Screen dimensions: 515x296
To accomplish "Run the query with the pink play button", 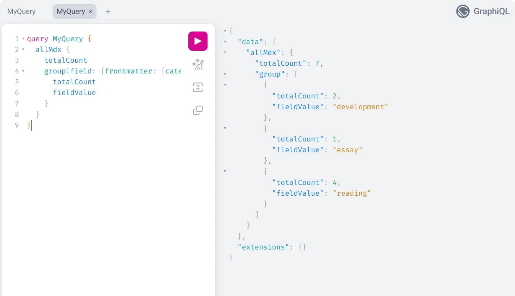I will click(198, 41).
